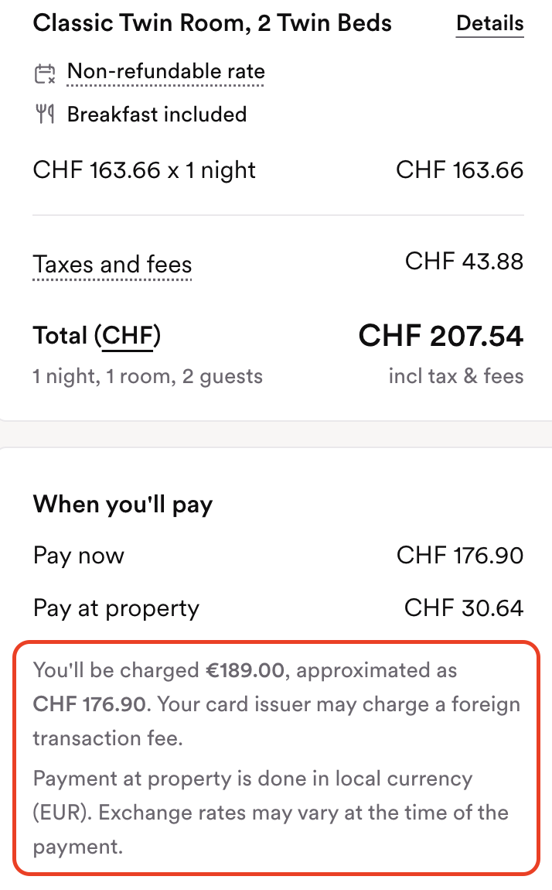Click the CHF 207.54 total price
Viewport: 552px width, 890px height.
click(x=441, y=335)
